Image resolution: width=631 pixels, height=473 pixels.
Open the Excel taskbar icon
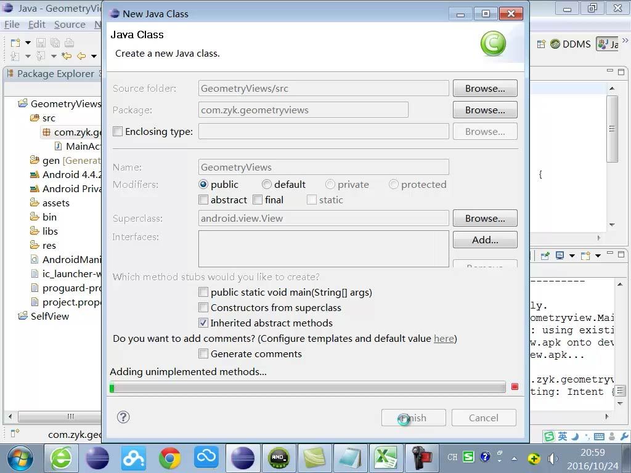tap(386, 458)
